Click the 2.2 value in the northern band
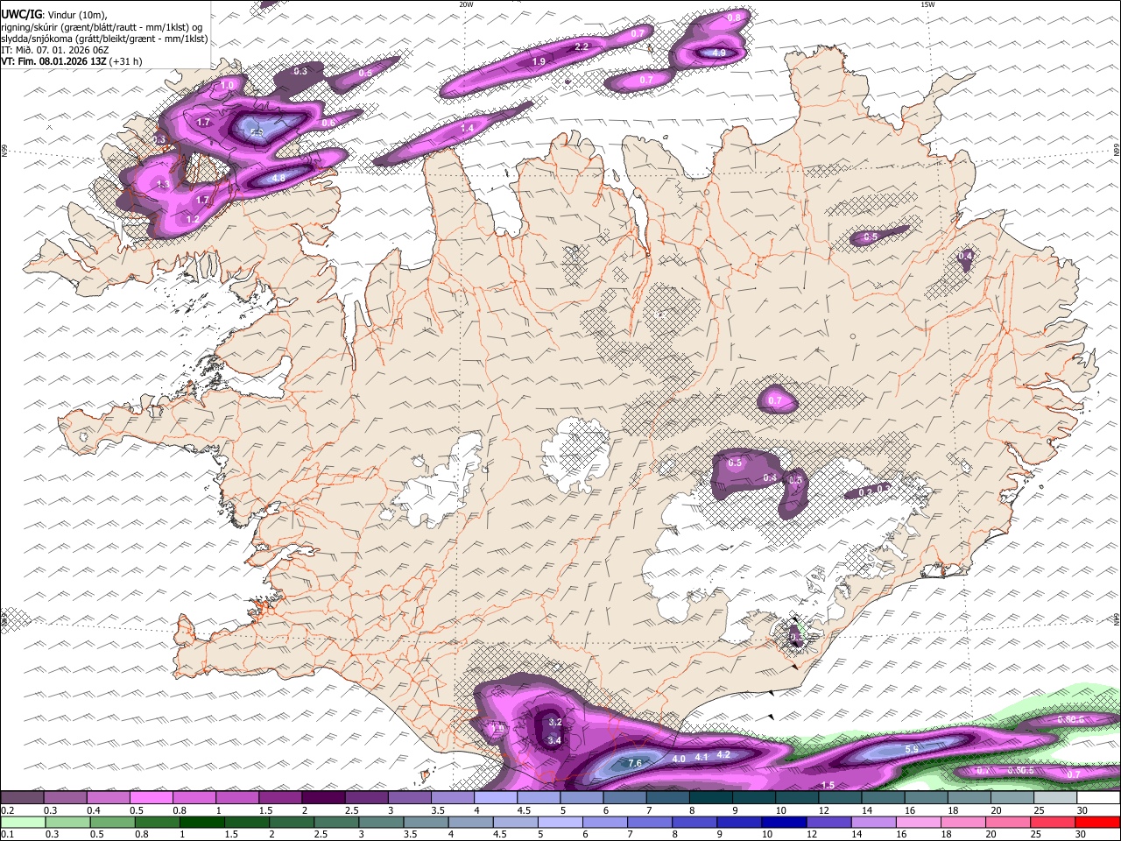The height and width of the screenshot is (841, 1121). [x=582, y=47]
